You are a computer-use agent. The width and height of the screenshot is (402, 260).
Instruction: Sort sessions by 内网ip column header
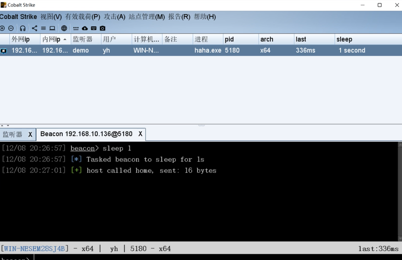[52, 39]
